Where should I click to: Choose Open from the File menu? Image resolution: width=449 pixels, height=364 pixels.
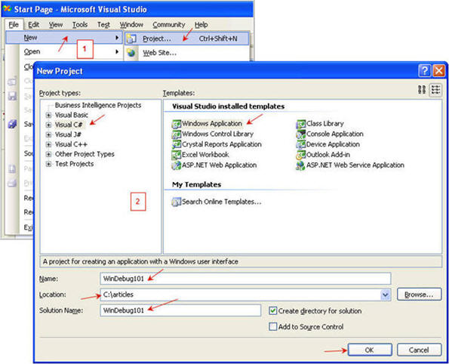point(64,52)
